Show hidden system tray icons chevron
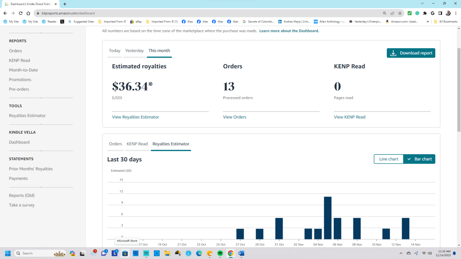The width and height of the screenshot is (461, 259). (x=401, y=254)
